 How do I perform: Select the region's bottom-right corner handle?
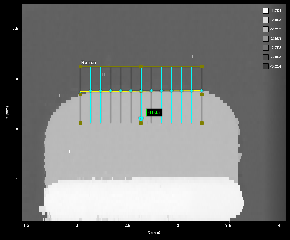click(202, 123)
